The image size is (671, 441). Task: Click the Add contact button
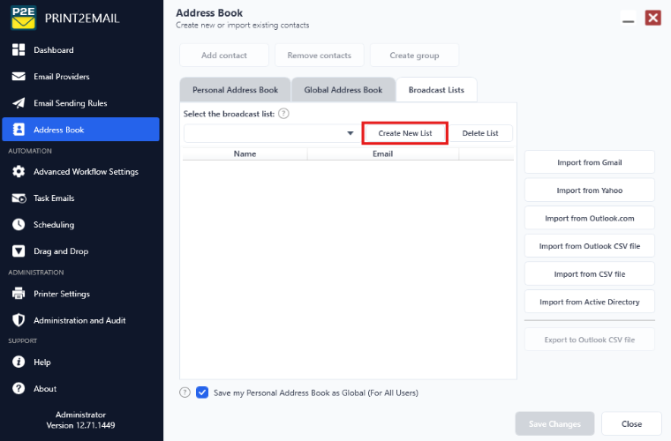point(224,55)
